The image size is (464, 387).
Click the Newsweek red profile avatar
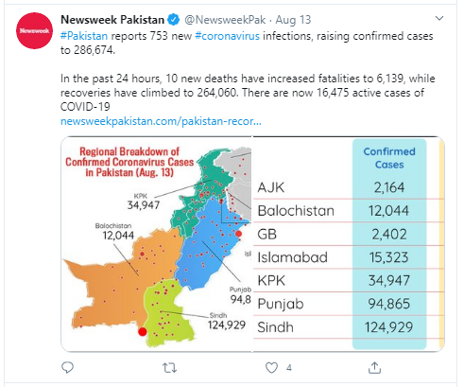(x=34, y=30)
